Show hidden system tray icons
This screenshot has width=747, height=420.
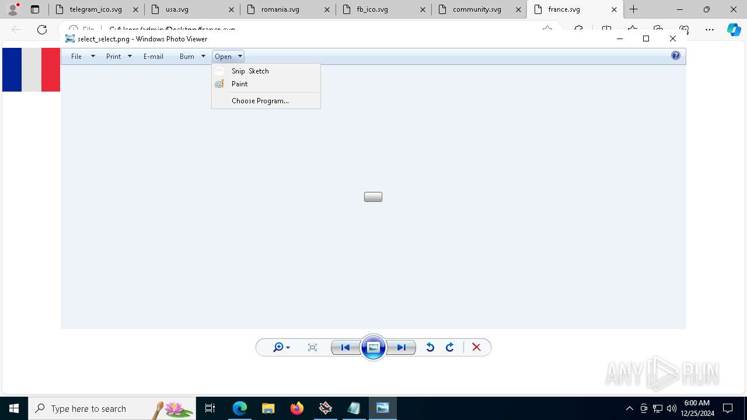pos(630,408)
